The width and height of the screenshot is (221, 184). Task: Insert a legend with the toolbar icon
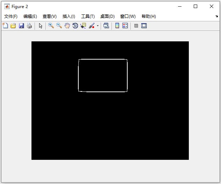[x=125, y=26]
